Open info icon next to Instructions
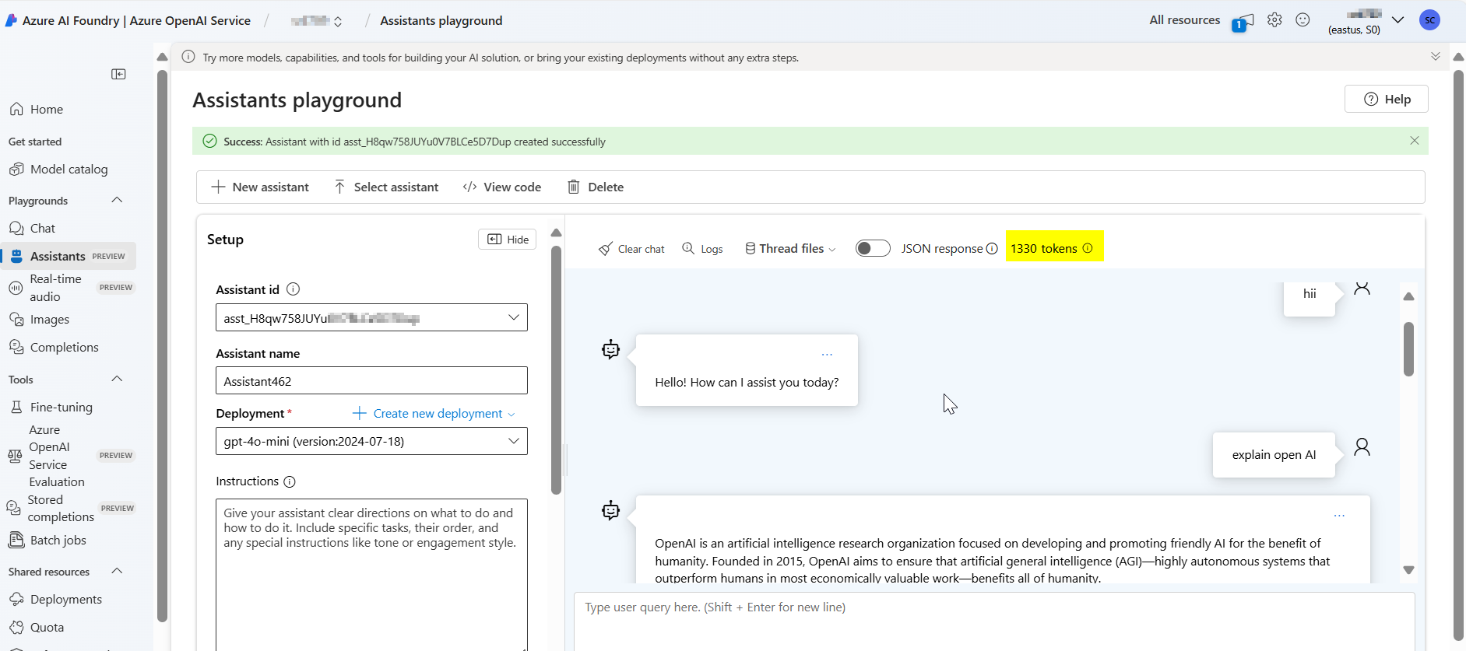 coord(290,482)
